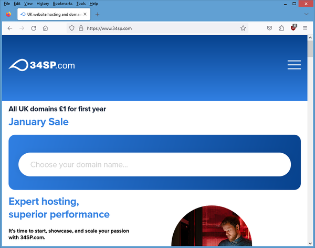Click the back navigation arrow
Viewport: 315px width, 248px height.
(9, 28)
